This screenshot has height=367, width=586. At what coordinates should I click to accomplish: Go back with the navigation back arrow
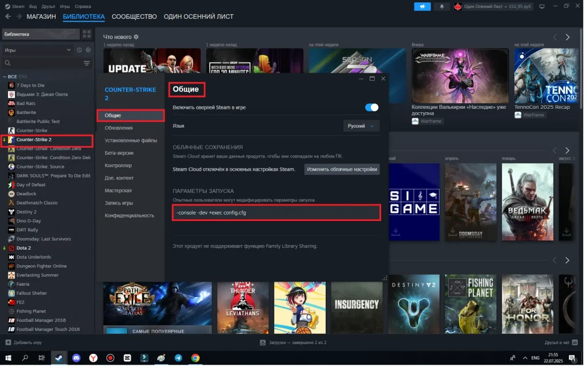click(x=8, y=17)
